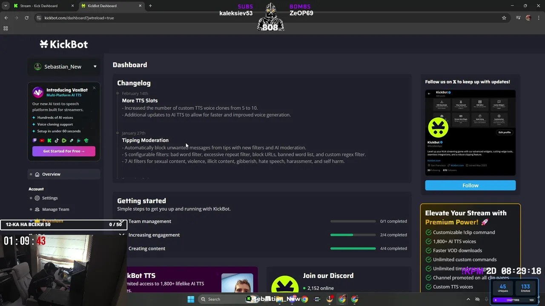545x306 pixels.
Task: Show hidden system tray icons
Action: pyautogui.click(x=468, y=299)
